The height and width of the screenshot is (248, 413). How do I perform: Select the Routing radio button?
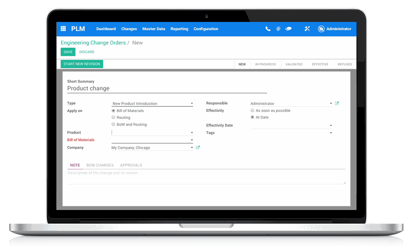point(113,117)
